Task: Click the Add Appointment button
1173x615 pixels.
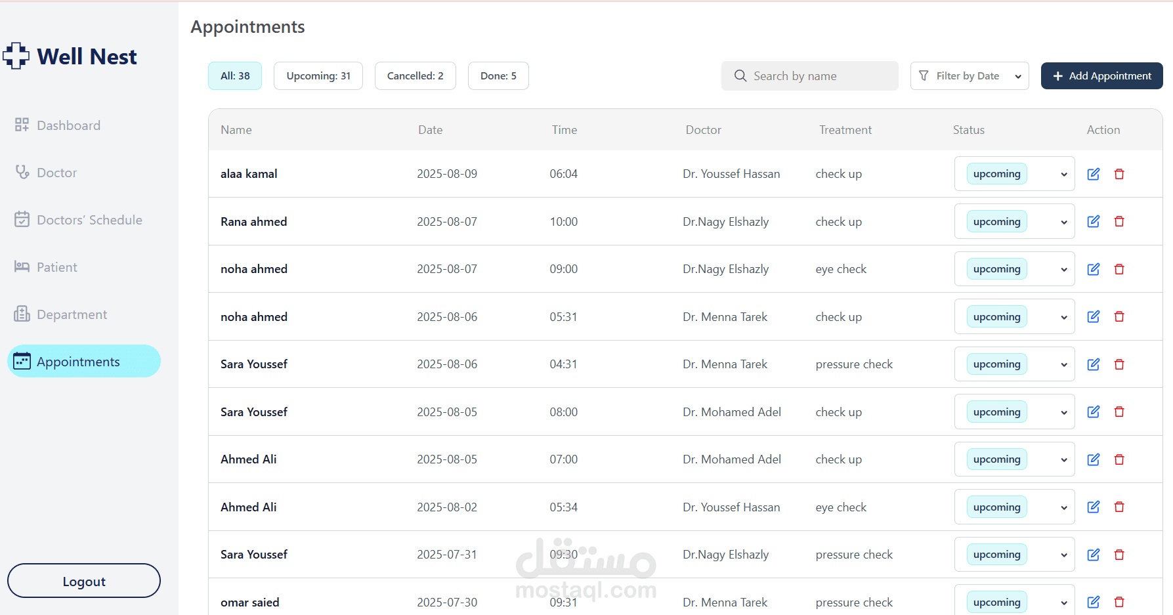Action: [x=1102, y=75]
